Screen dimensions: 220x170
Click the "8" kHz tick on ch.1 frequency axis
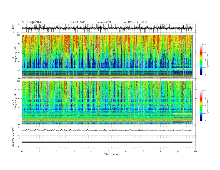[19, 44]
